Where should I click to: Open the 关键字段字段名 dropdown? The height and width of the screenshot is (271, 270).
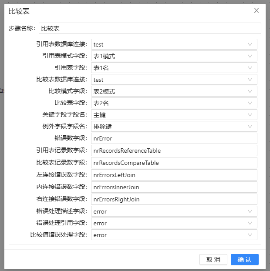tap(174, 115)
